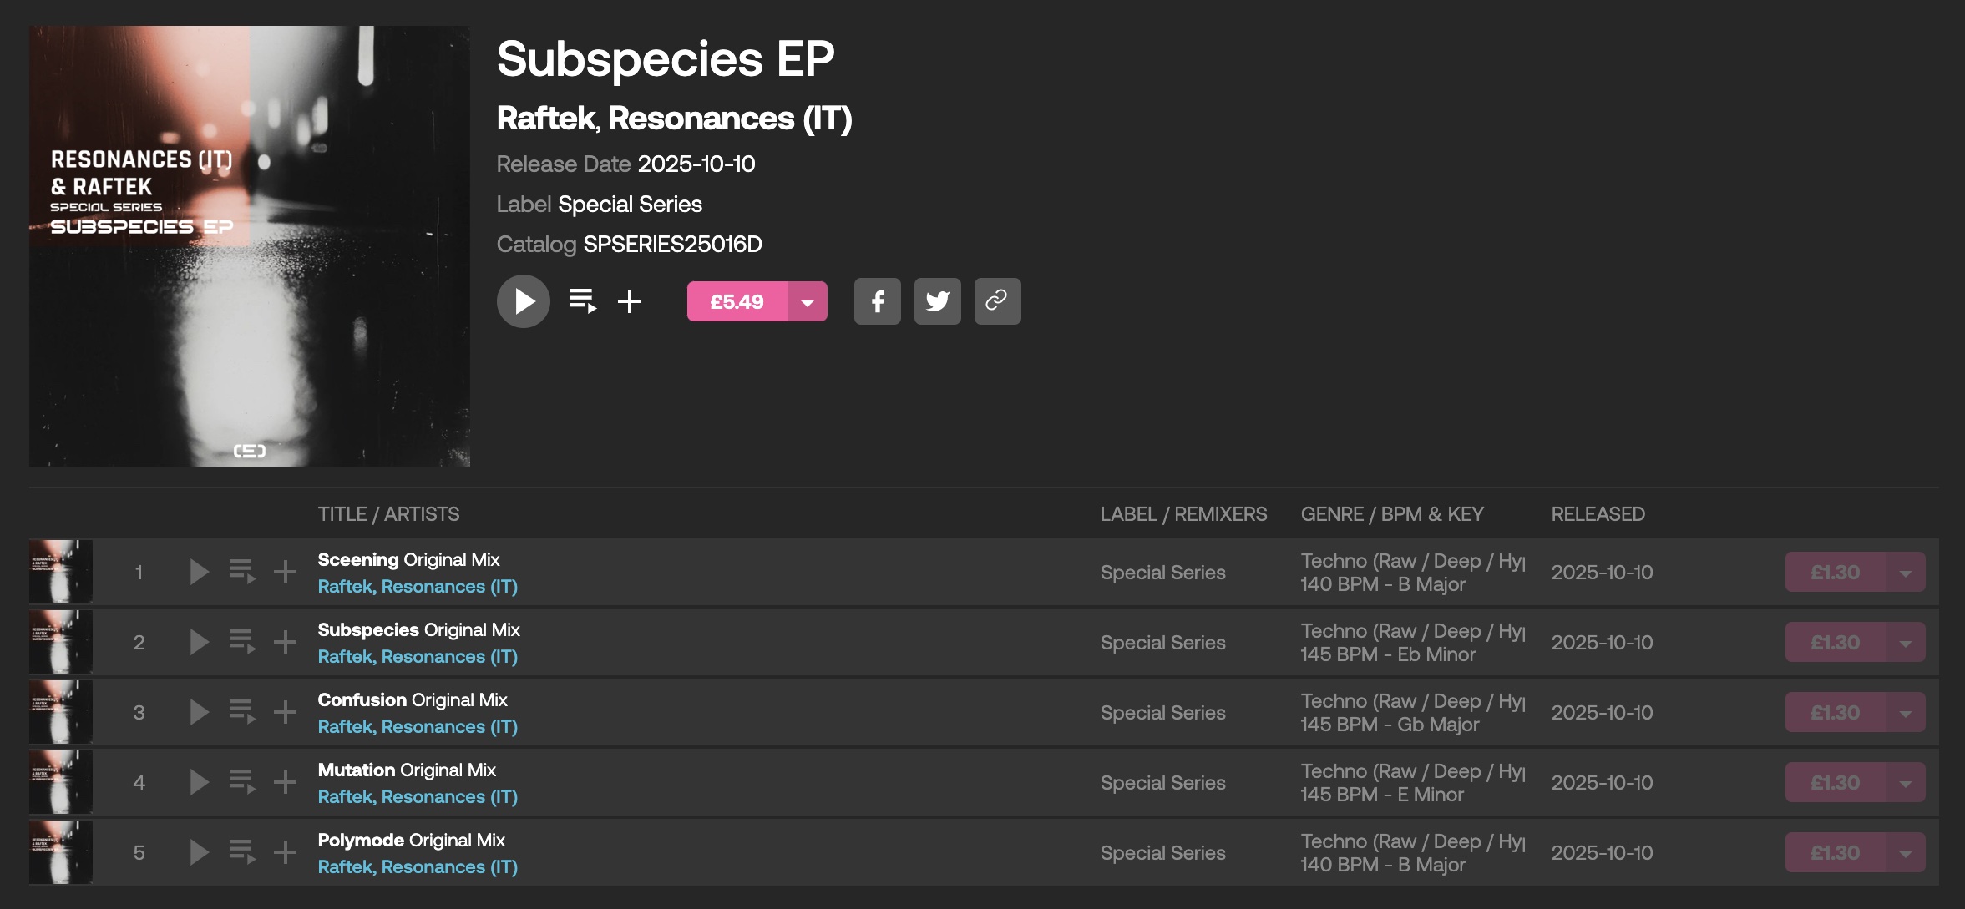This screenshot has height=909, width=1965.
Task: Open artist link under Subspecies track
Action: pyautogui.click(x=418, y=657)
